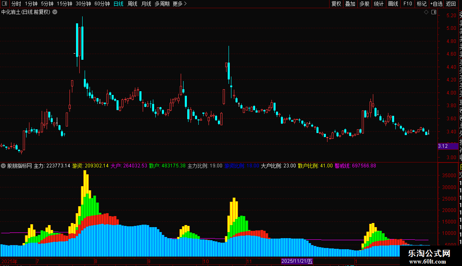Switch to 月线 monthly chart
This screenshot has width=462, height=266.
pyautogui.click(x=146, y=4)
